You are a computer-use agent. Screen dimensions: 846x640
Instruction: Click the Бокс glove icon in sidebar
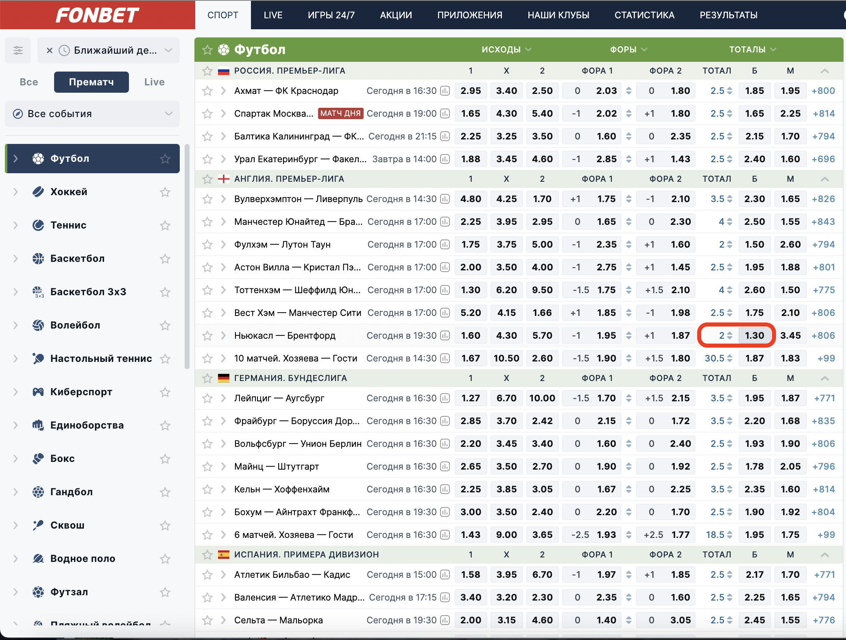click(x=38, y=458)
